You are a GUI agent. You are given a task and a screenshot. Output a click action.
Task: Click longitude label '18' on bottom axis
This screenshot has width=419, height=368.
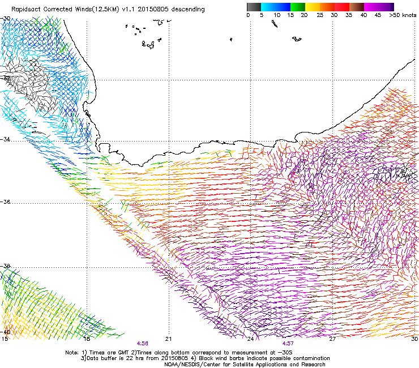87,339
